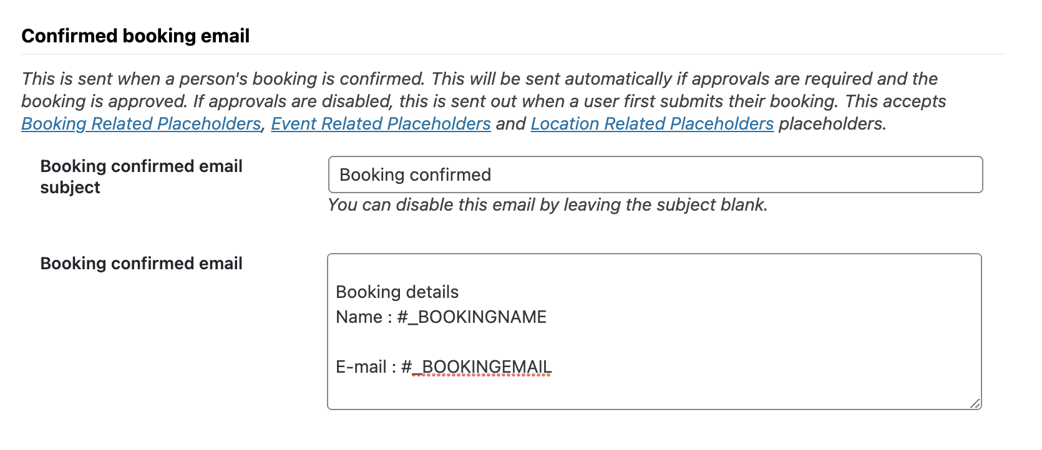Click the word 'Booking' in subject field
The height and width of the screenshot is (450, 1042).
point(368,175)
